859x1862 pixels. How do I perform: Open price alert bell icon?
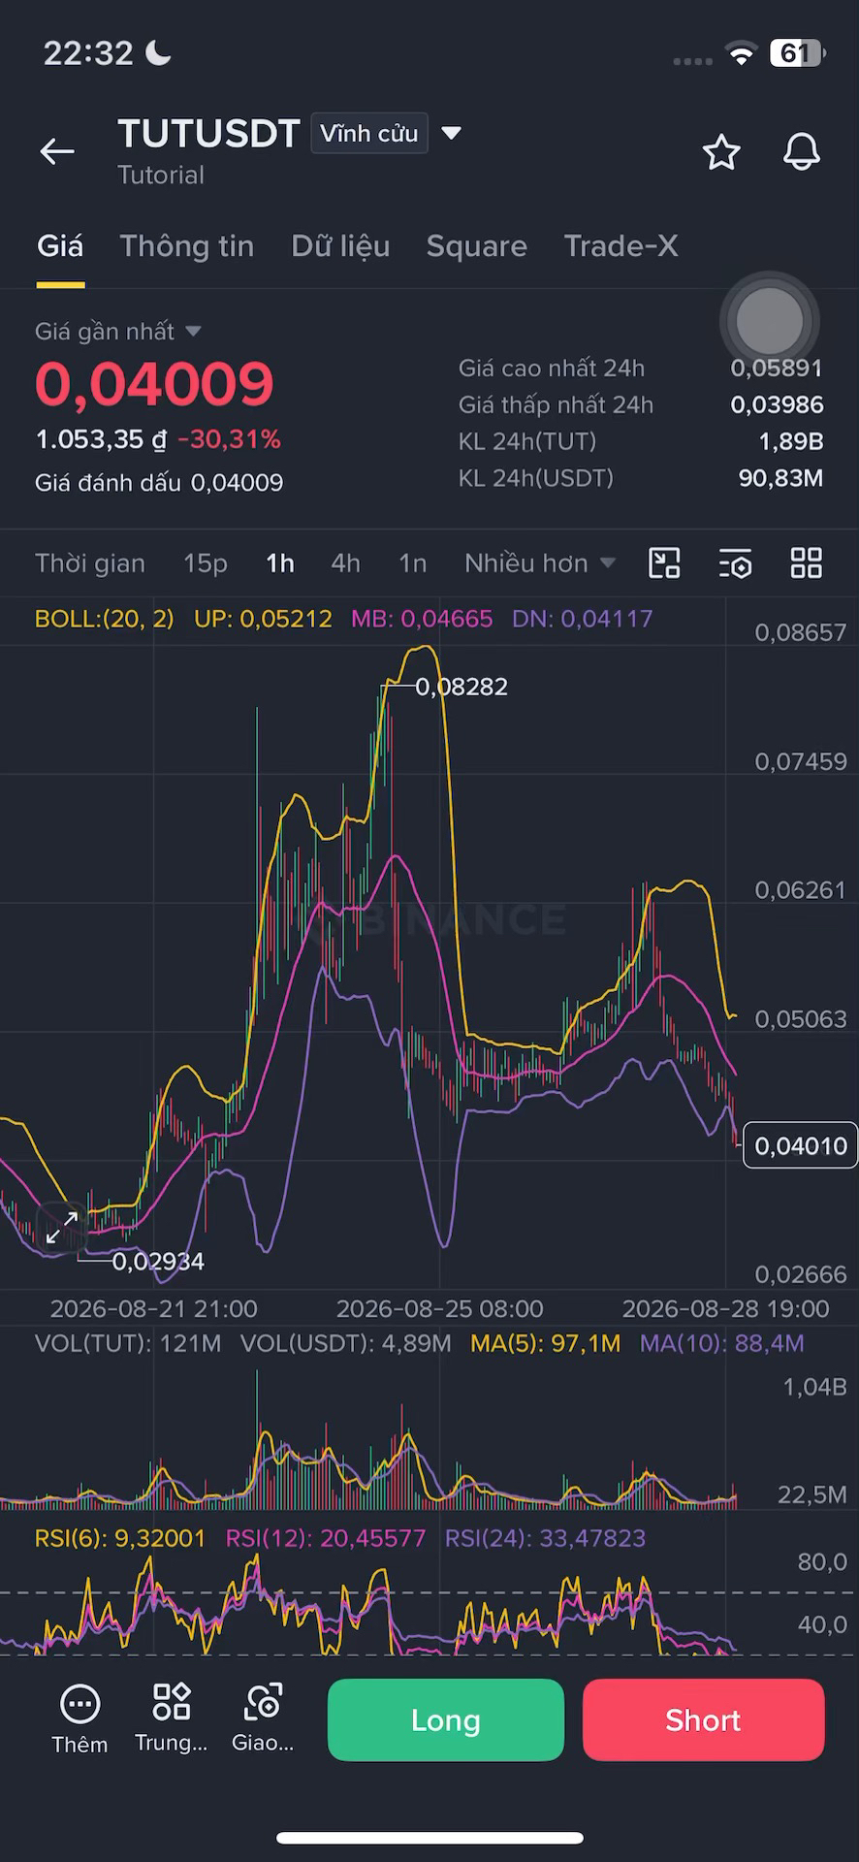point(802,152)
